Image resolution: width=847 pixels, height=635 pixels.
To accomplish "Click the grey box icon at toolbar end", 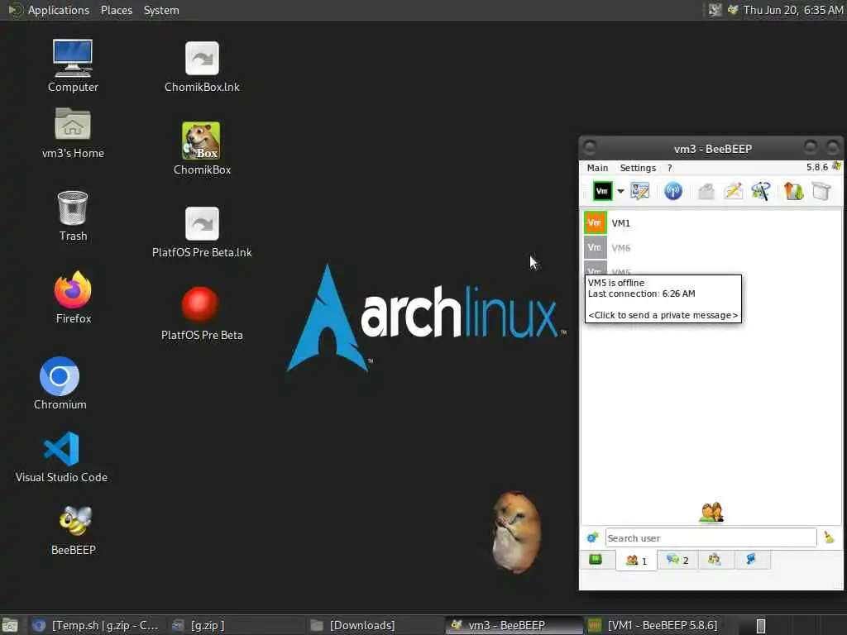I will click(x=821, y=191).
